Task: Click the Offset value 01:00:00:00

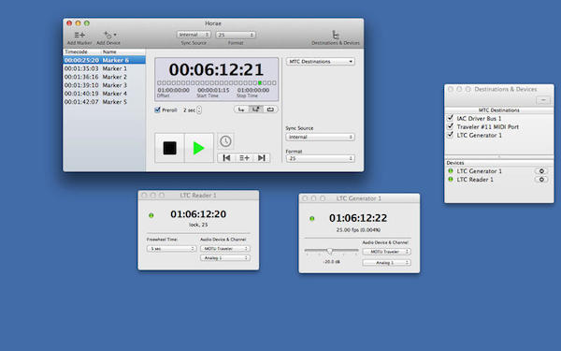Action: click(x=174, y=90)
